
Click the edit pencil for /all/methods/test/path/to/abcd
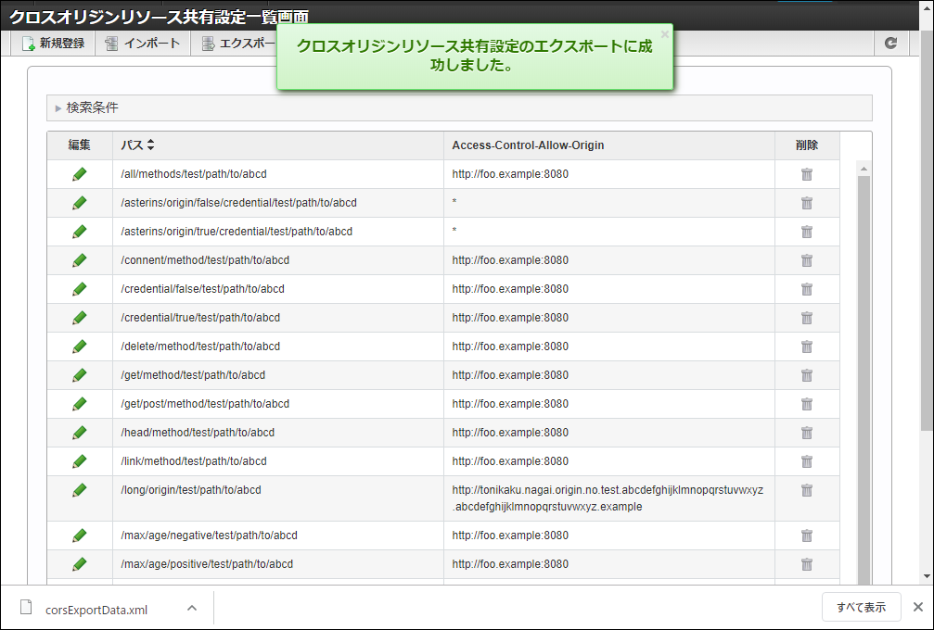click(79, 174)
